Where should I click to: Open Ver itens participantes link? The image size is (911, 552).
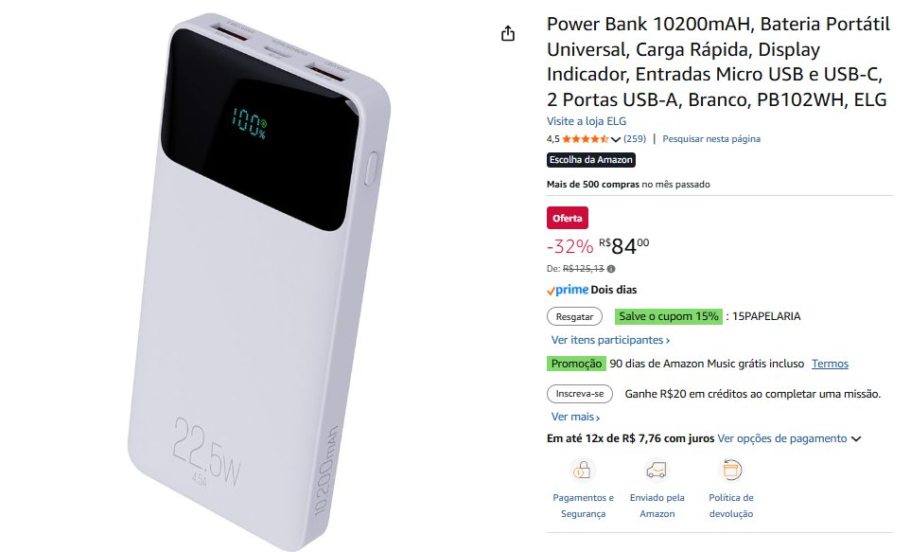610,340
